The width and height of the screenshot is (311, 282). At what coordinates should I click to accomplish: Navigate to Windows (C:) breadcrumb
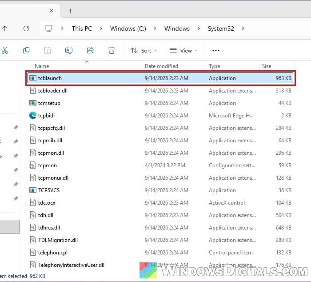[x=128, y=28]
